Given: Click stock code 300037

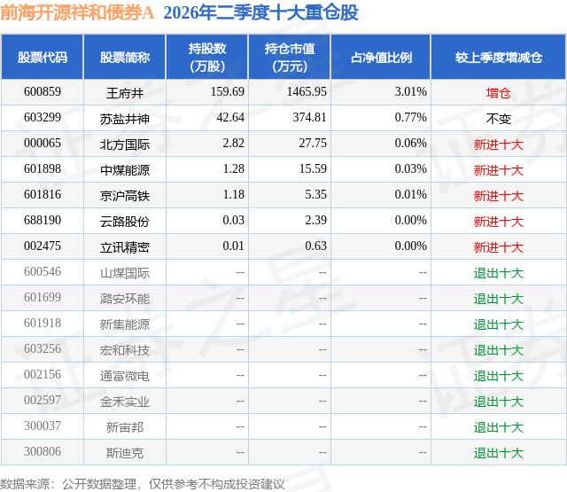Looking at the screenshot, I should click(x=43, y=426).
